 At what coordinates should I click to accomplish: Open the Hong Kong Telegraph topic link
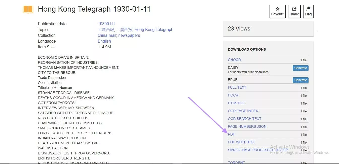click(154, 29)
